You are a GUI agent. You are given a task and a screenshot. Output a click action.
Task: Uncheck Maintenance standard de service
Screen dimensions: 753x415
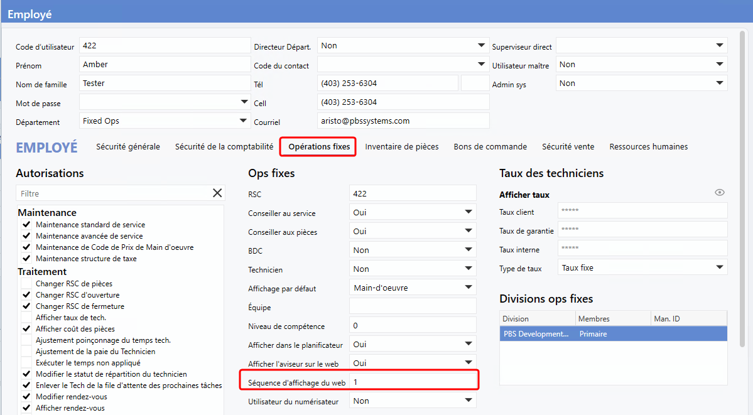point(26,225)
